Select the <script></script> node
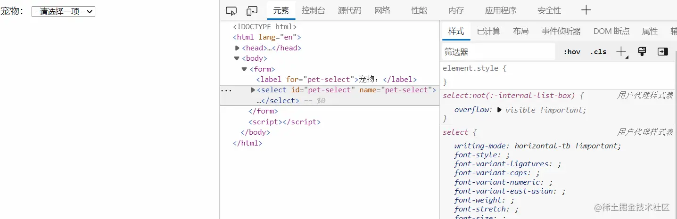This screenshot has width=677, height=219. pos(285,122)
